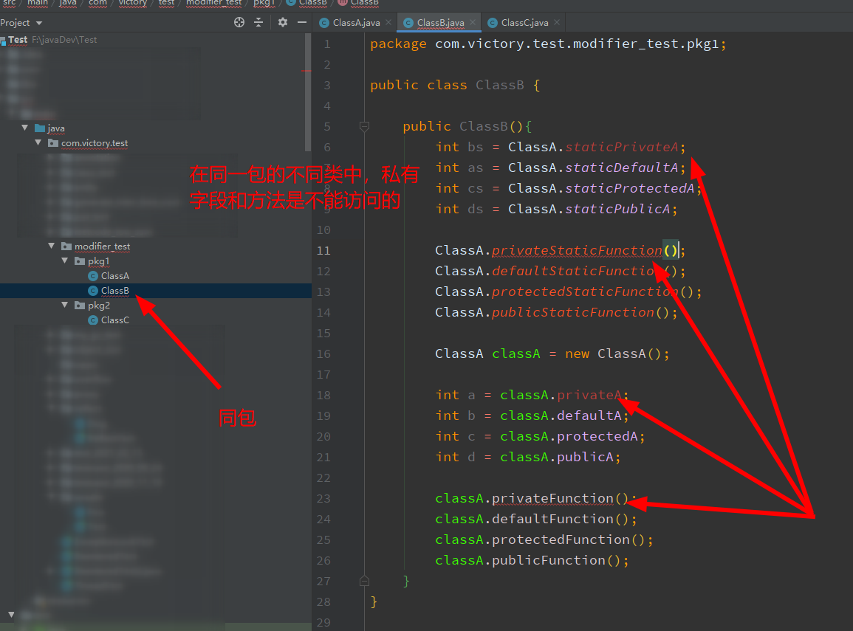Close the ClassB.java tab
The image size is (853, 631).
click(x=472, y=22)
